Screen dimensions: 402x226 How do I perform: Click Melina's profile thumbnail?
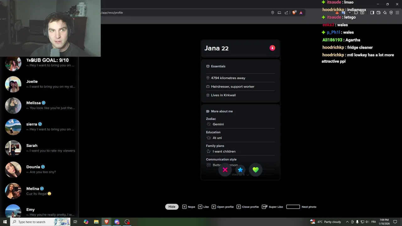tap(13, 191)
